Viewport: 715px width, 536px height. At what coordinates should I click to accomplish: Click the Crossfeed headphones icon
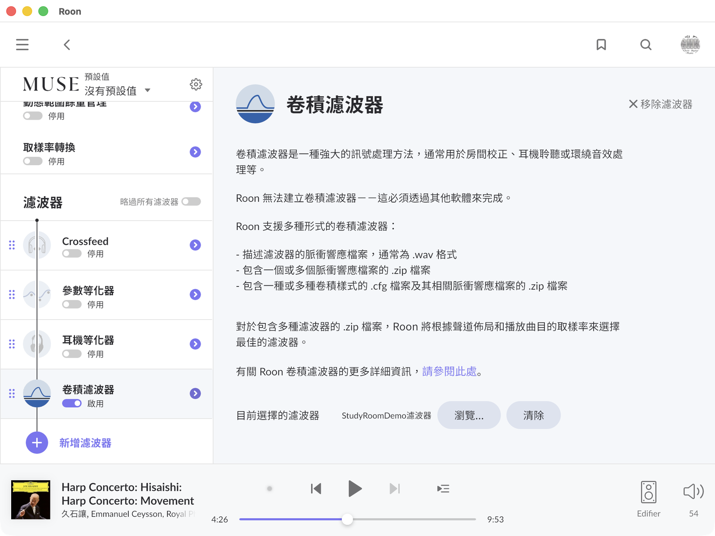coord(37,245)
